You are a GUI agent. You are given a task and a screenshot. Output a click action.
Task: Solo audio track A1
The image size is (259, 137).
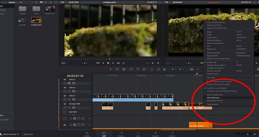[79, 119]
